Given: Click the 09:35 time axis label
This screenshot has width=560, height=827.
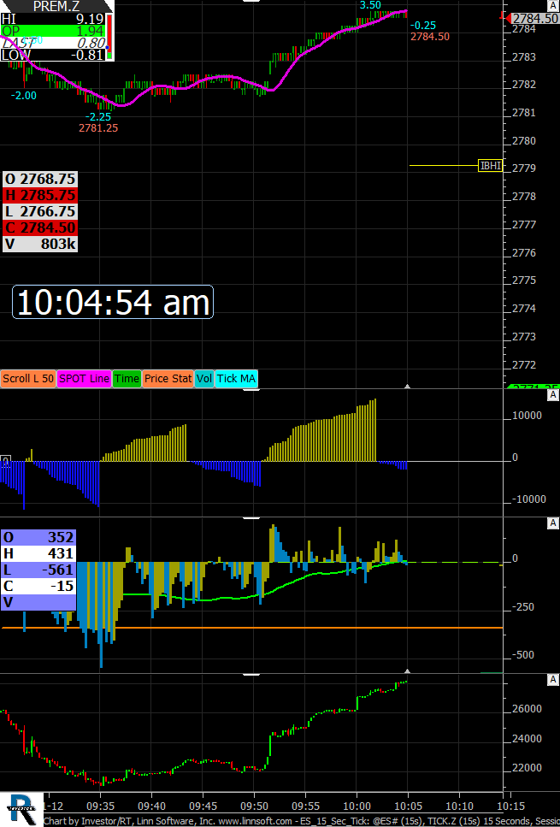Looking at the screenshot, I should pos(100,806).
